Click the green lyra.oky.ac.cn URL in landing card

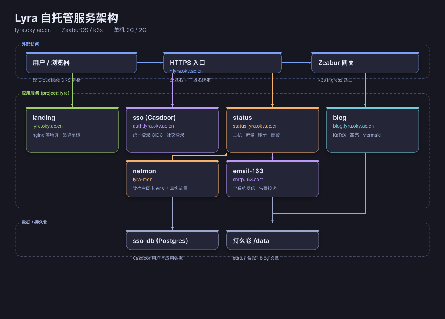click(47, 126)
